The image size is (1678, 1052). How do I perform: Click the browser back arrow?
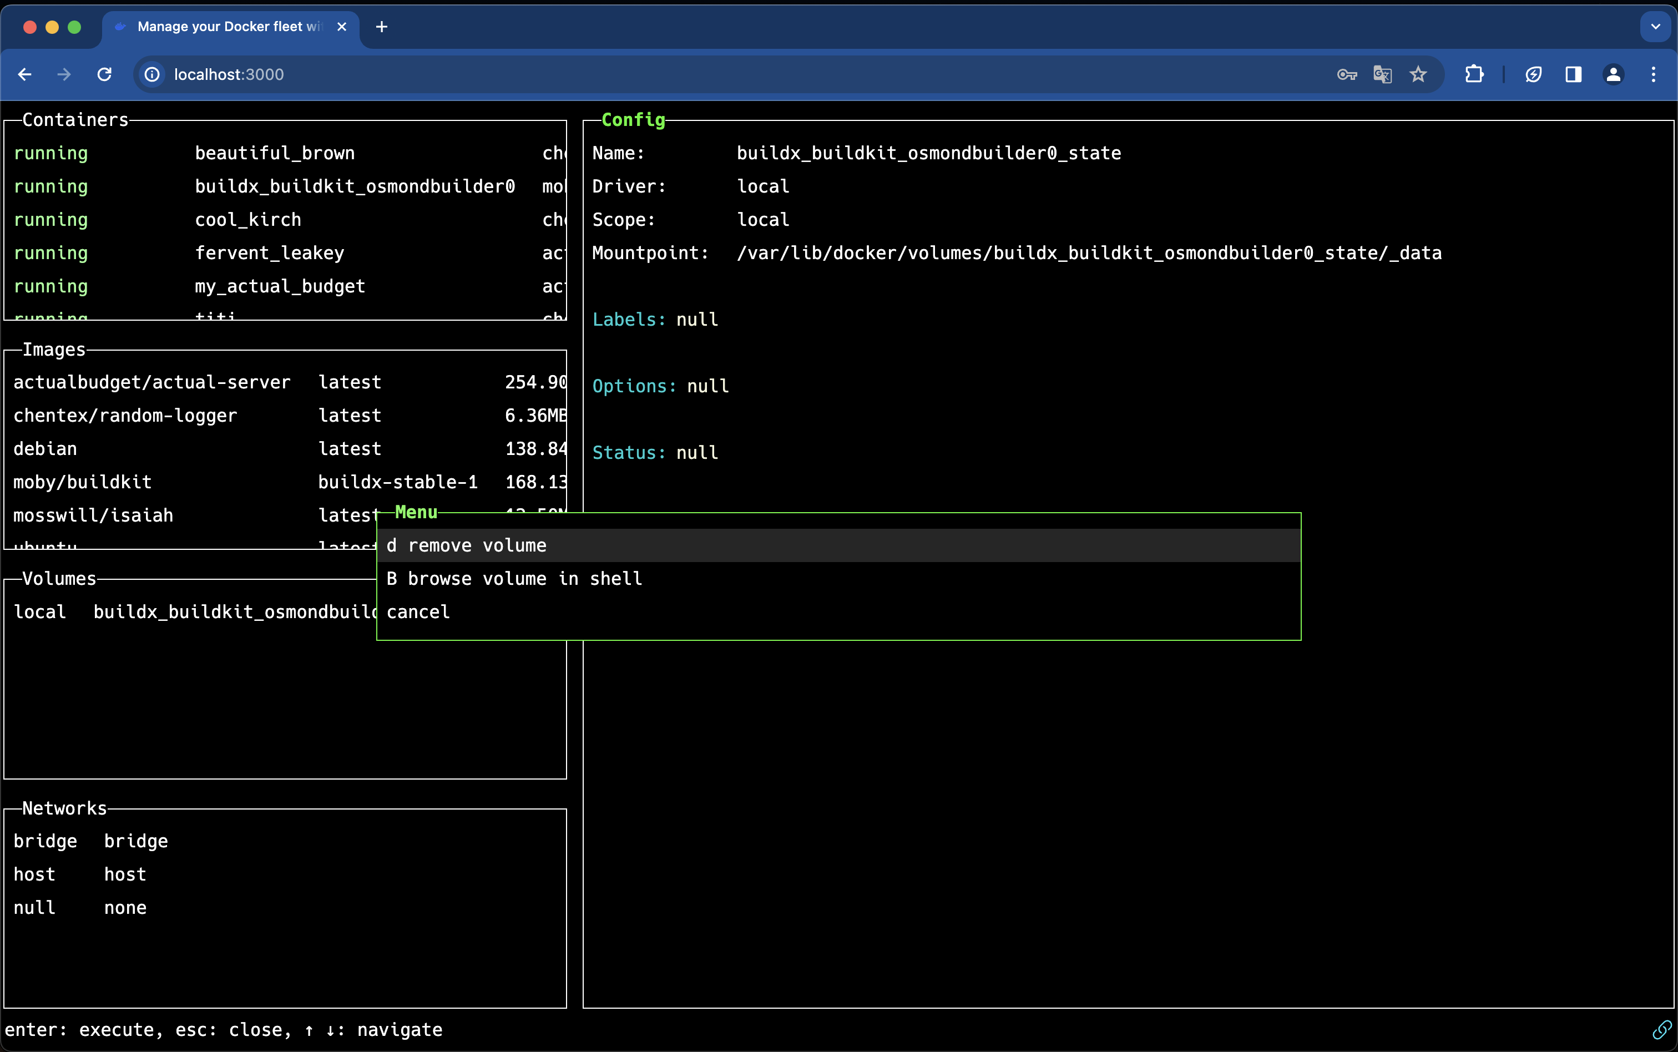tap(25, 74)
